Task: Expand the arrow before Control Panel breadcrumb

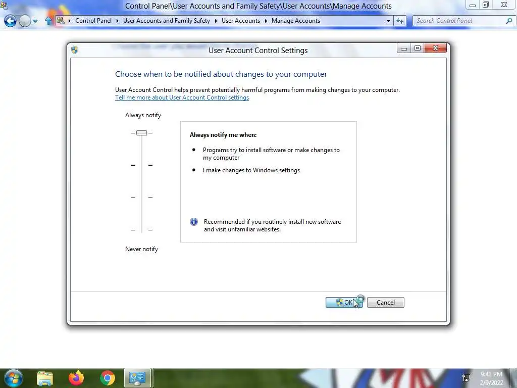Action: click(70, 21)
